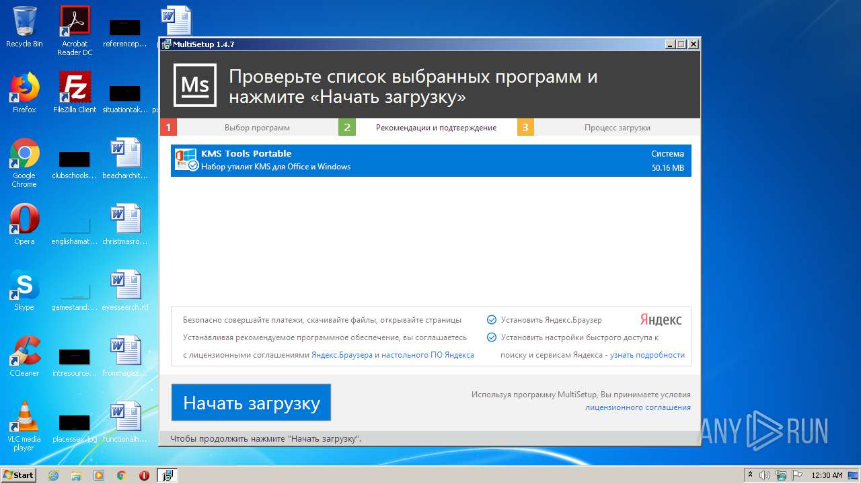Screen dimensions: 861x484
Task: Uncheck Yandex quick access settings option
Action: (x=492, y=337)
